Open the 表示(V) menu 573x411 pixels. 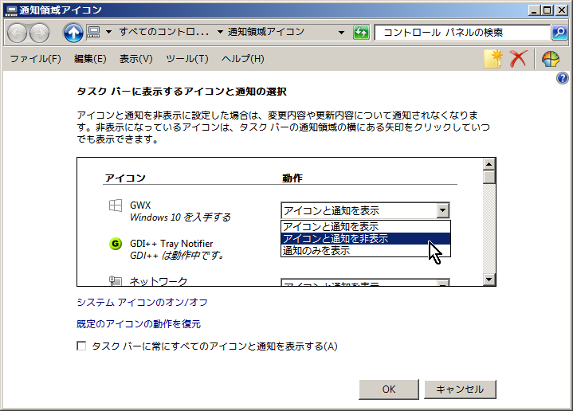click(x=136, y=59)
